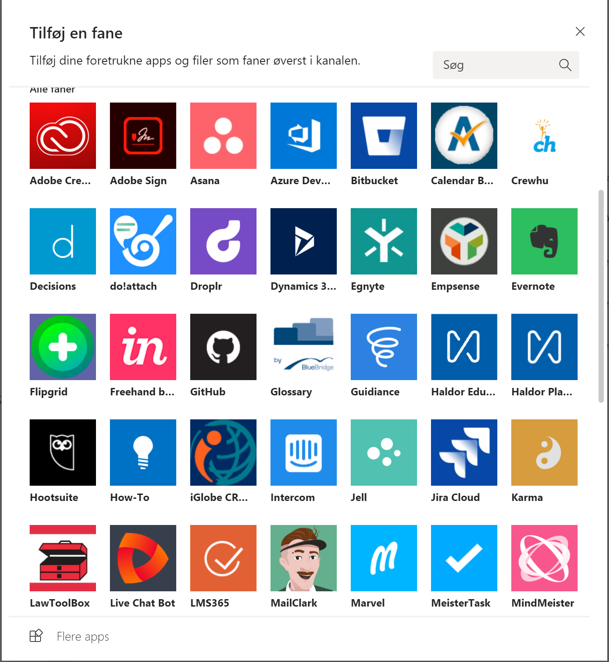Choose the Haldor Pla app icon
The width and height of the screenshot is (609, 662).
[x=544, y=347]
